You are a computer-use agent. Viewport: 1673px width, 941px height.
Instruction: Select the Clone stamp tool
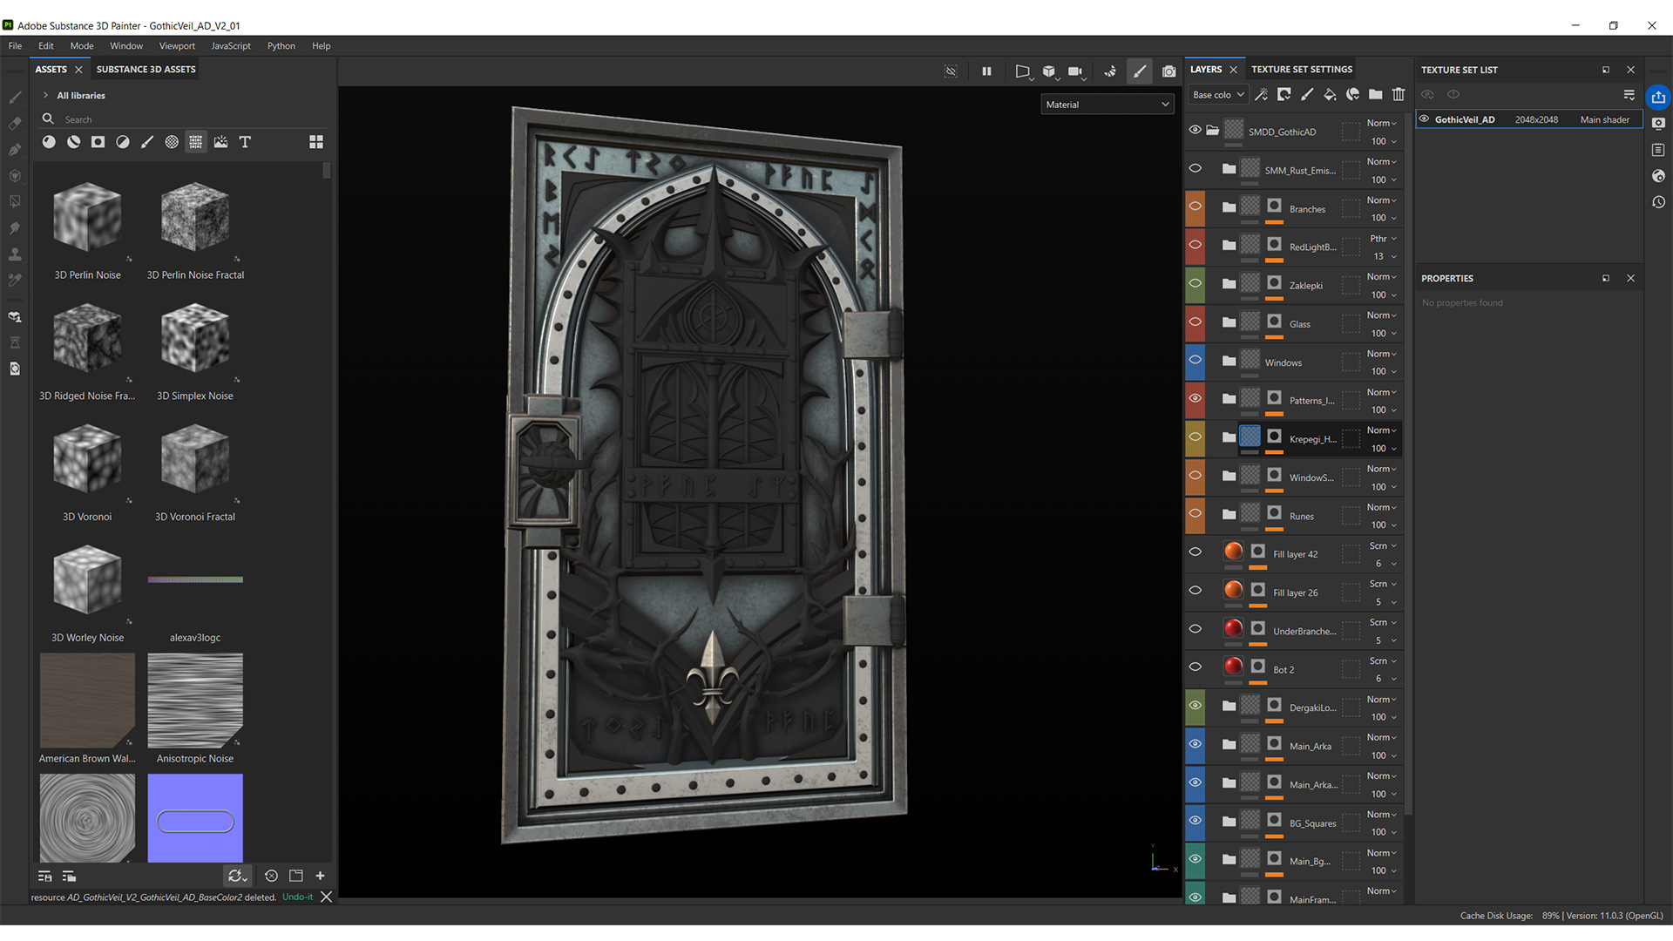pos(15,254)
